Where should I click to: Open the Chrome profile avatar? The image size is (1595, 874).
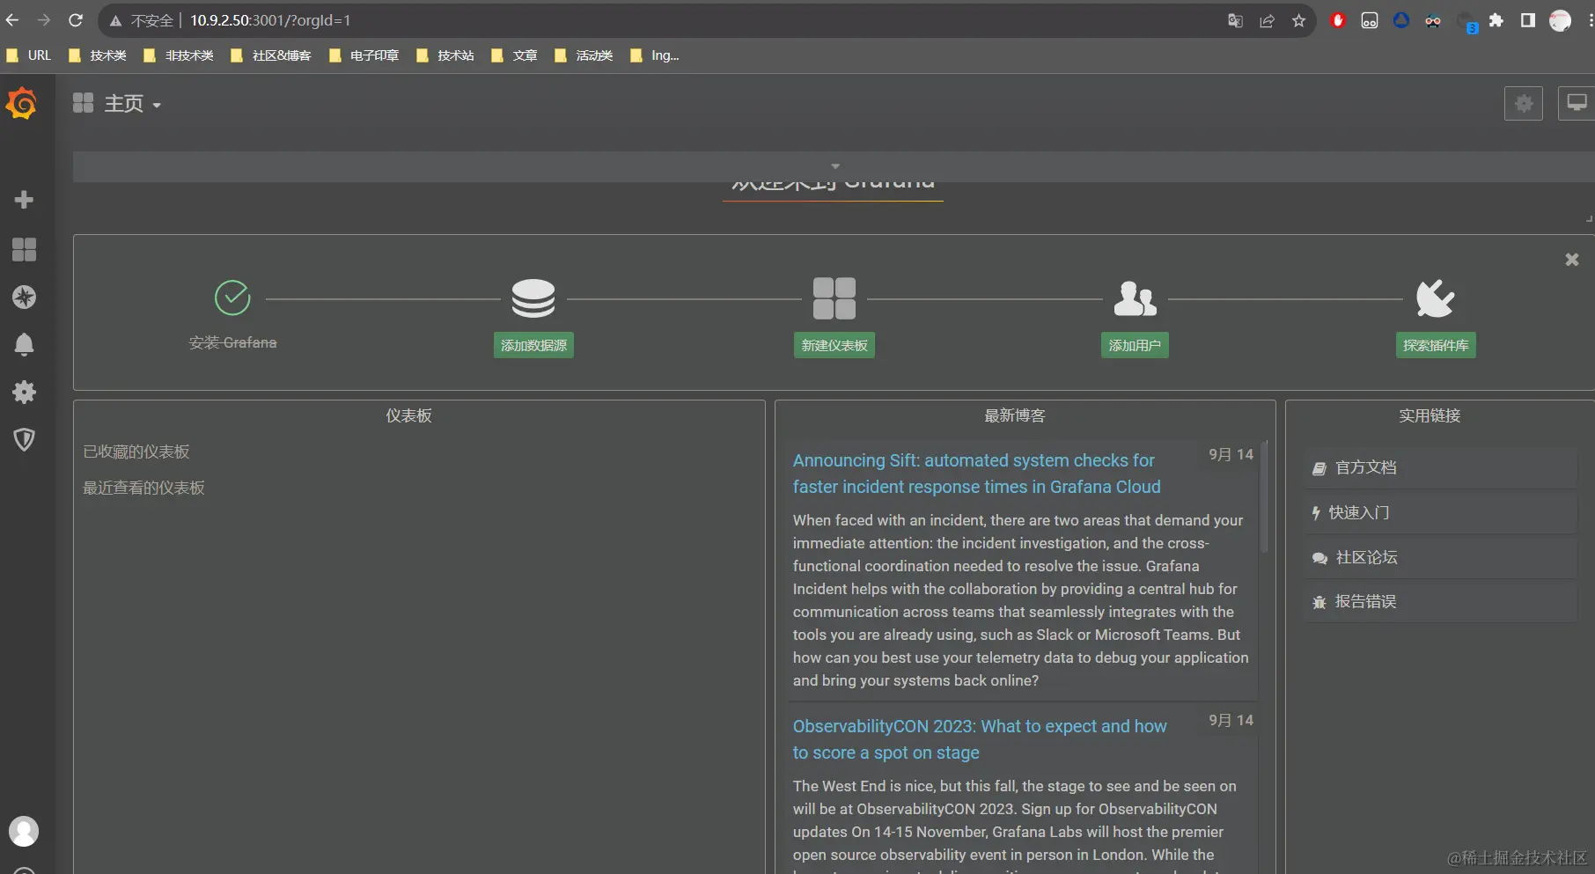pos(1560,20)
